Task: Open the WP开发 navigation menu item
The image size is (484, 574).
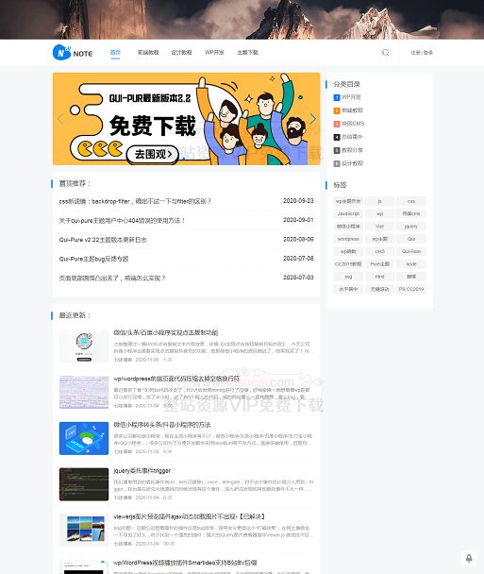Action: pyautogui.click(x=214, y=53)
